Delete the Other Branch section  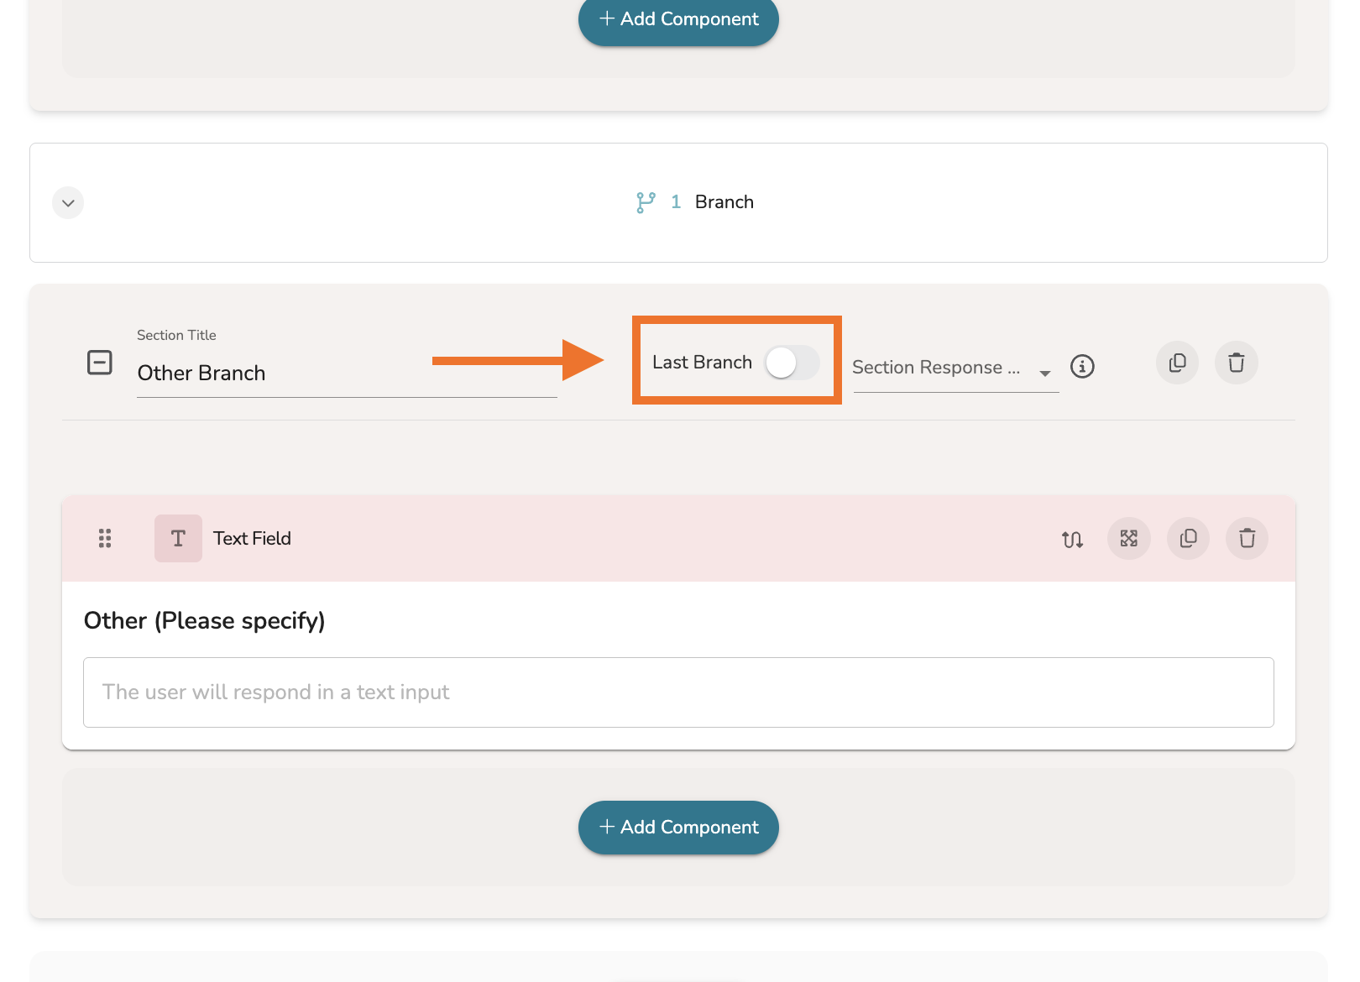[1236, 363]
